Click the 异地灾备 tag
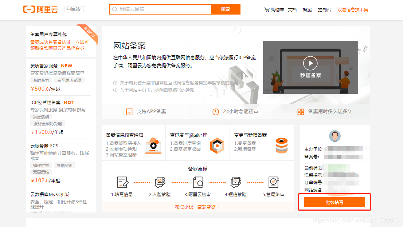The width and height of the screenshot is (403, 227). click(64, 166)
